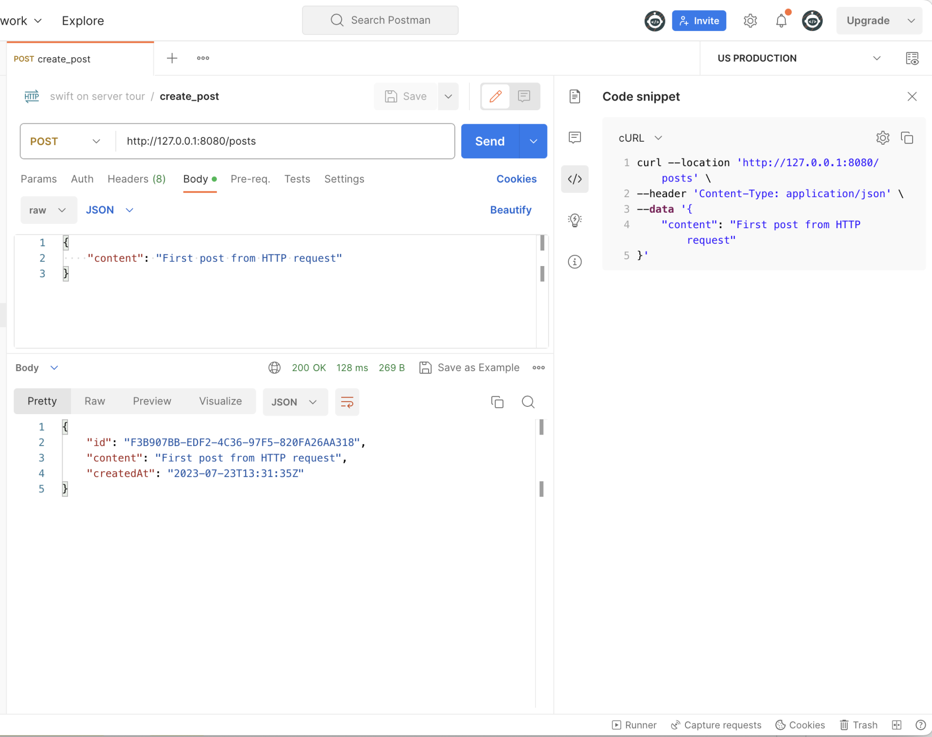The width and height of the screenshot is (932, 737).
Task: Open code snippet settings gear
Action: (882, 138)
